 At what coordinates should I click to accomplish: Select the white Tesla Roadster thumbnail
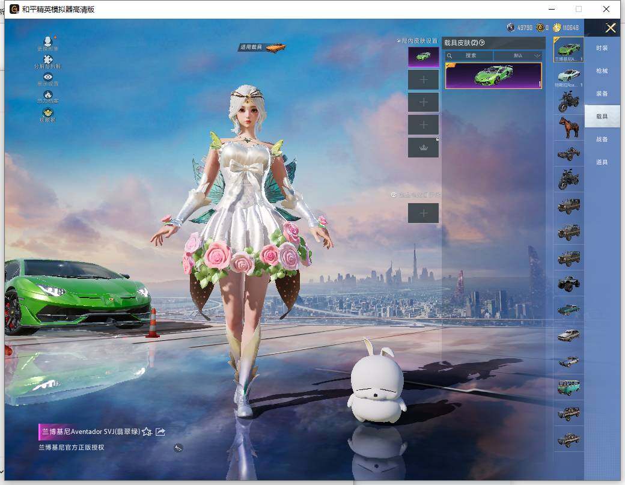coord(568,75)
